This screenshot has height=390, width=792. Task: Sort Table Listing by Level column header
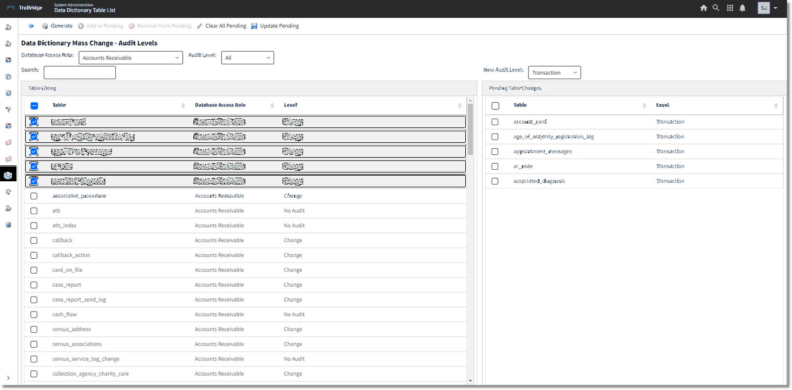291,105
